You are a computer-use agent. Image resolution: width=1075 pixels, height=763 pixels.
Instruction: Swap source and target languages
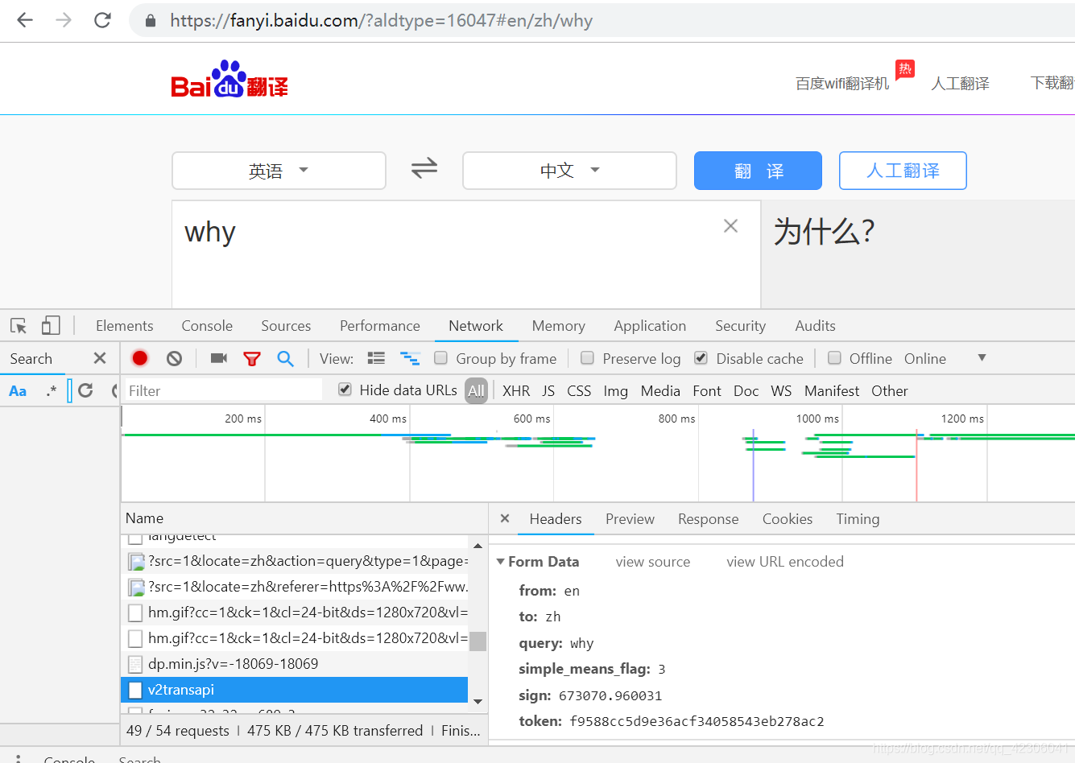point(424,168)
